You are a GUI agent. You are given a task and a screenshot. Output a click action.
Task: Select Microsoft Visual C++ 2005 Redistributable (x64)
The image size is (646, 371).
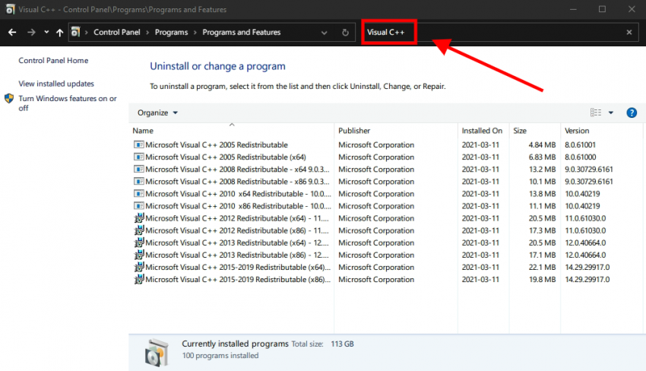pos(215,157)
